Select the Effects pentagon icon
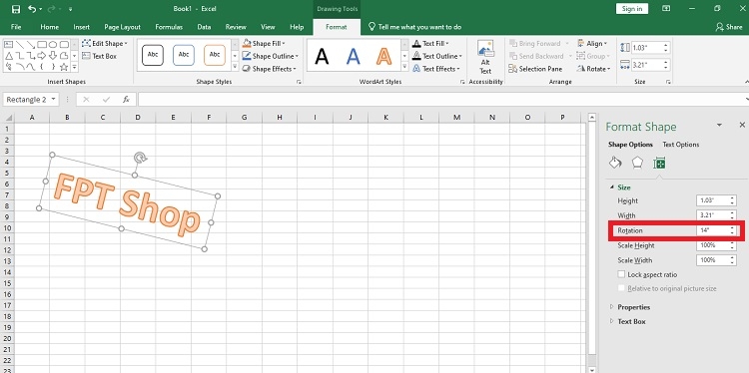749x373 pixels. tap(637, 163)
